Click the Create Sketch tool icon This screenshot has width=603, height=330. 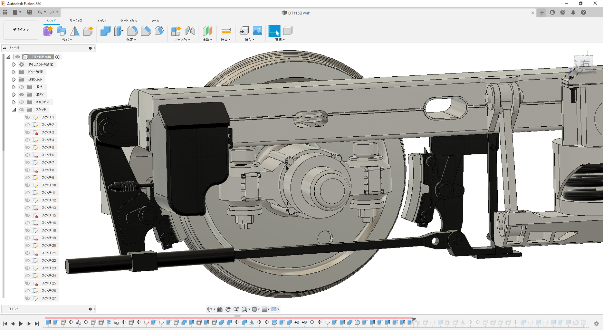pyautogui.click(x=48, y=31)
